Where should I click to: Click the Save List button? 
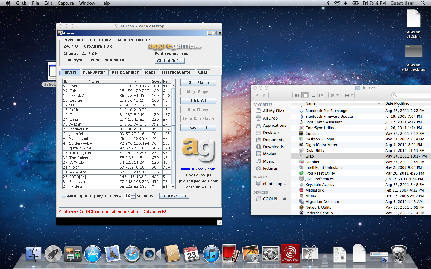click(198, 128)
